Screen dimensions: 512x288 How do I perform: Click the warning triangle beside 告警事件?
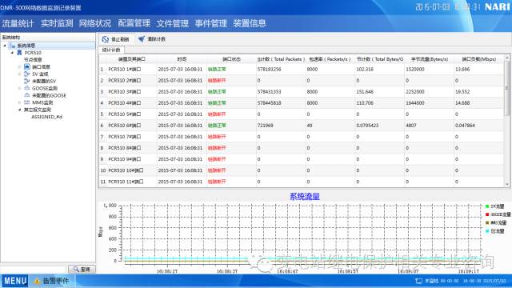tap(37, 281)
